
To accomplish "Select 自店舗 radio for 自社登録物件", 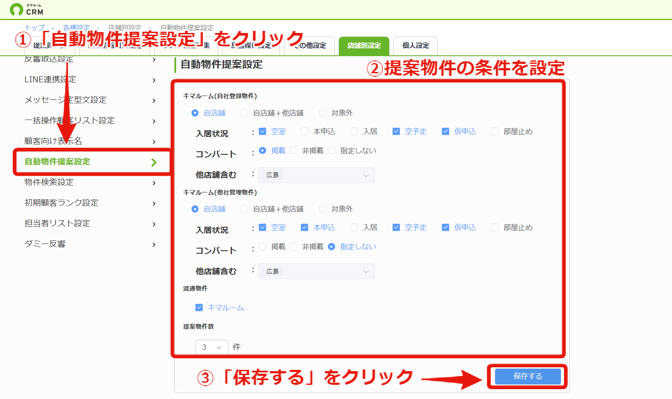I will click(x=195, y=113).
